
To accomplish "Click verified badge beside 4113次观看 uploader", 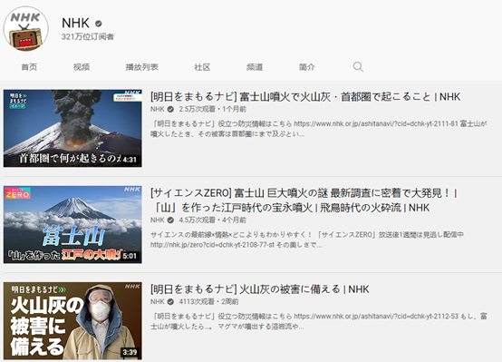I will coord(170,302).
